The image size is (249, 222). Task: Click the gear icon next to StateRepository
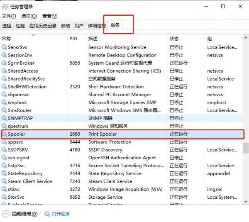click(4, 174)
